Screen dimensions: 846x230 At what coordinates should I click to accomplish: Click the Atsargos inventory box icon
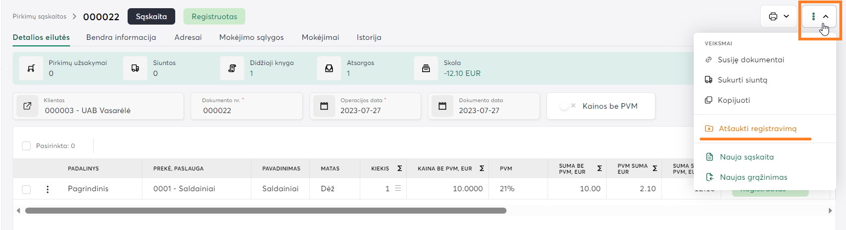click(x=329, y=68)
